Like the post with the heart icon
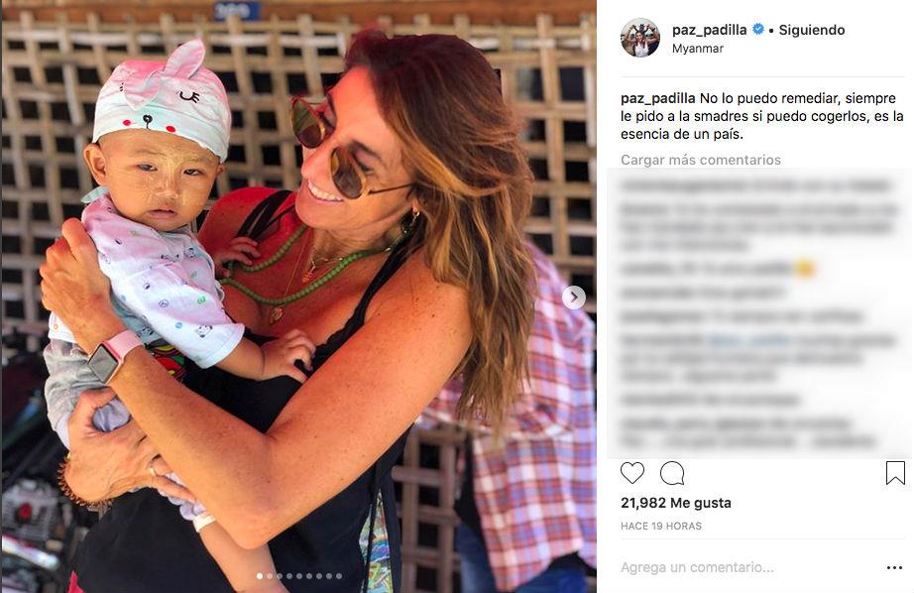The image size is (914, 593). coord(631,473)
